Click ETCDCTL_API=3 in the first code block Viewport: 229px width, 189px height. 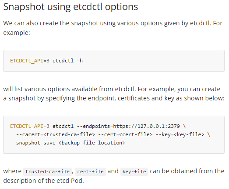tap(30, 61)
